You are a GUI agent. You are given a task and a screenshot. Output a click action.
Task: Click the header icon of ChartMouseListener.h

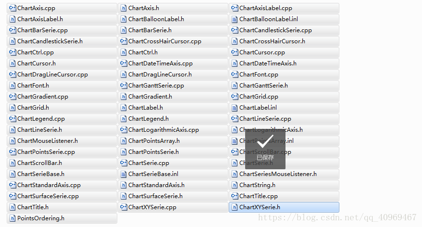coord(12,141)
